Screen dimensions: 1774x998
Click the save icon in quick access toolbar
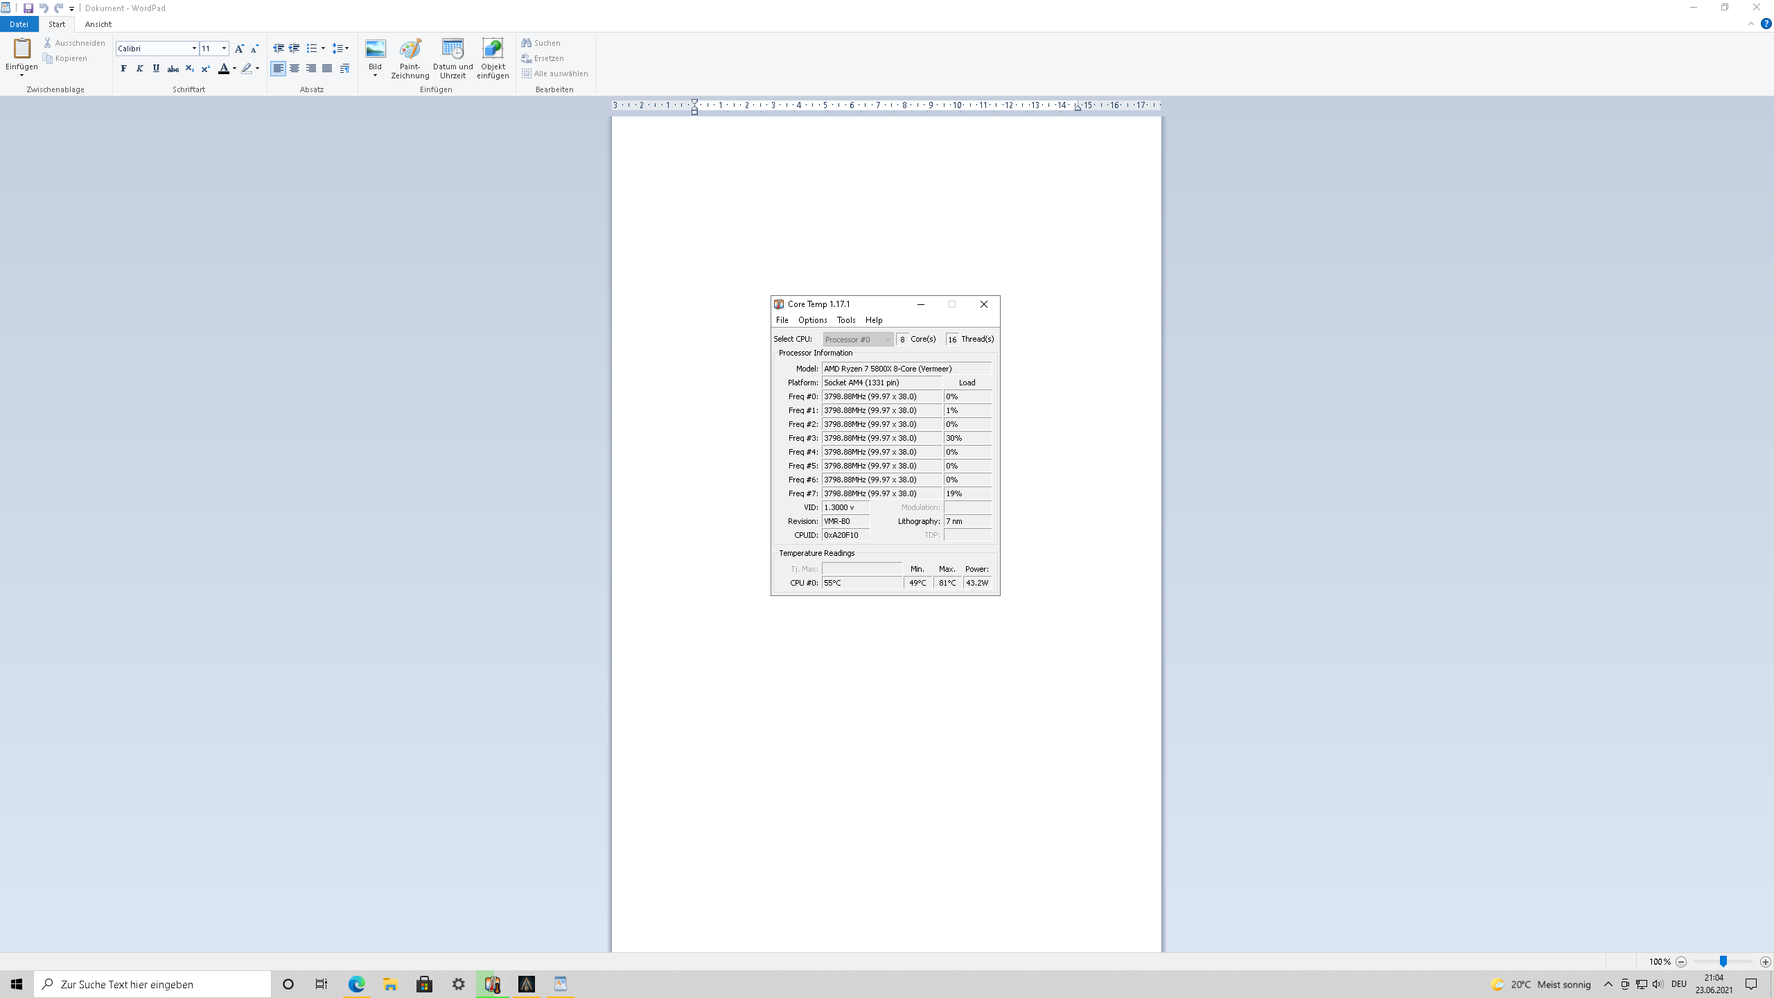click(28, 8)
